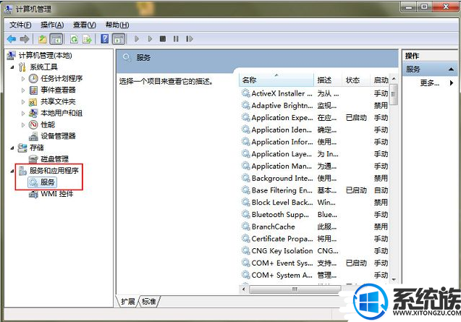Click the vertical scrollbar down arrow
The width and height of the screenshot is (461, 322).
point(394,279)
